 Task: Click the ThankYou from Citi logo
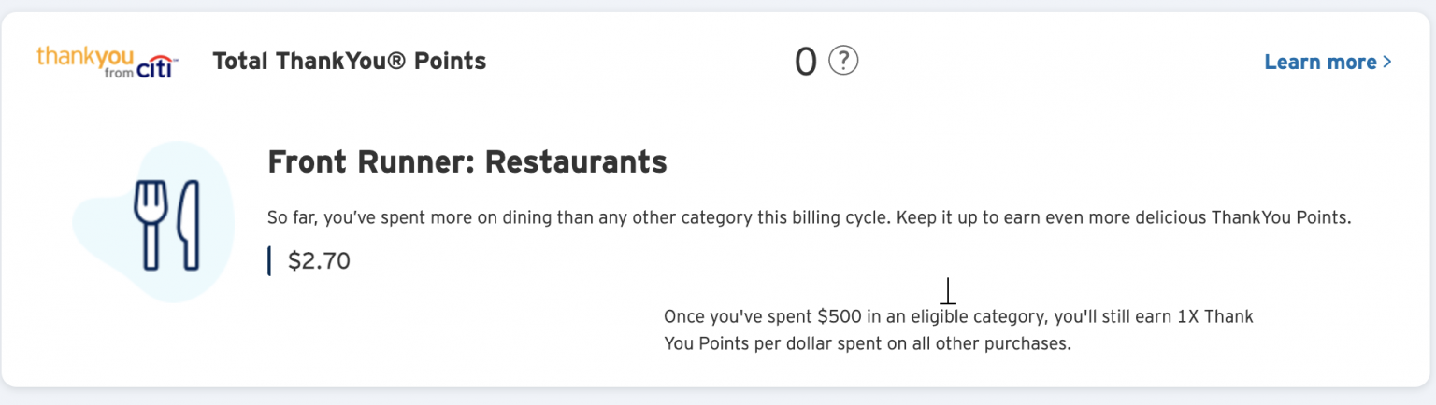(106, 62)
